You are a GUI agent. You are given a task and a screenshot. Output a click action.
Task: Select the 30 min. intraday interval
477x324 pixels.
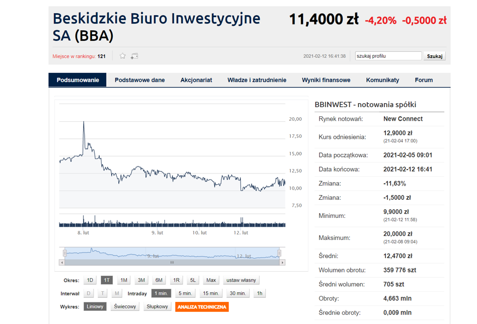point(237,293)
